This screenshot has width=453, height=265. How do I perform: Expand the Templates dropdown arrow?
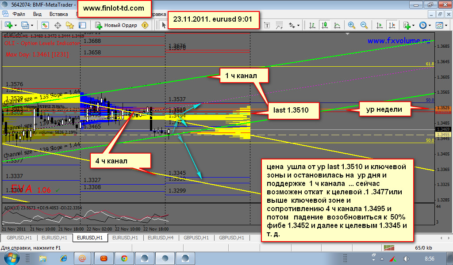[446, 25]
